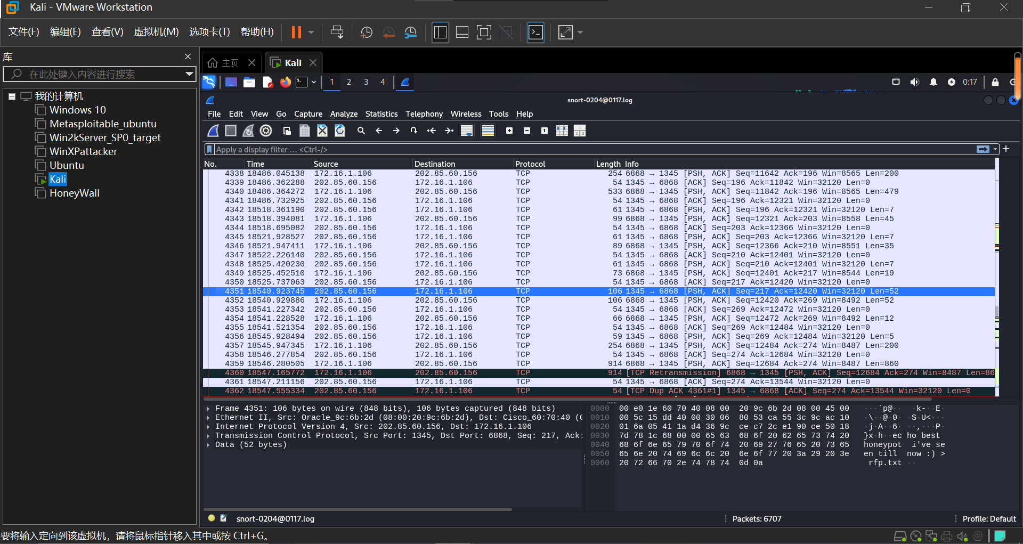Open the Statistics menu
Image resolution: width=1023 pixels, height=544 pixels.
point(381,114)
